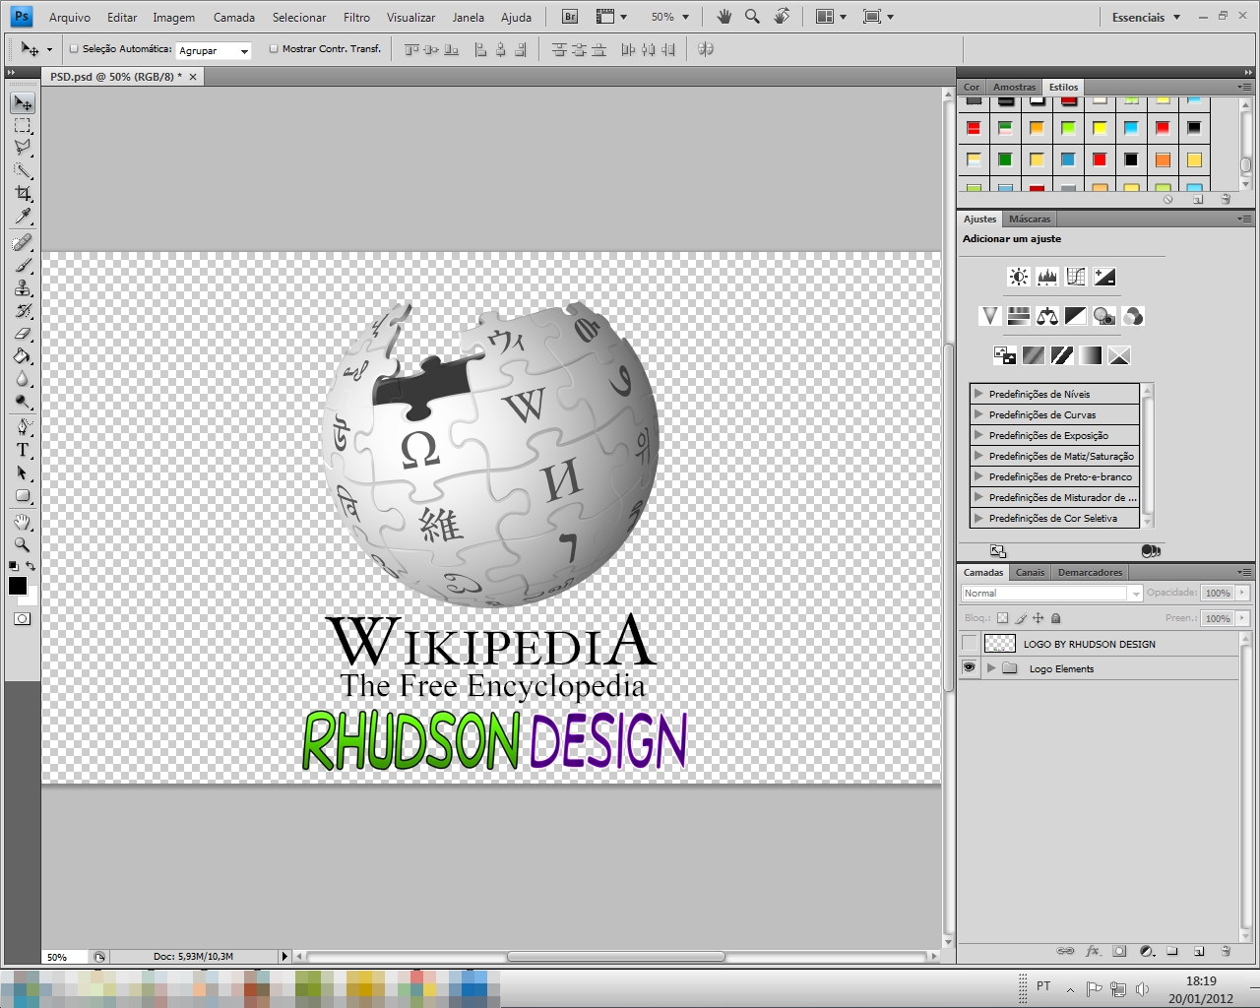
Task: Expand Predefinições de Curvas
Action: 977,414
